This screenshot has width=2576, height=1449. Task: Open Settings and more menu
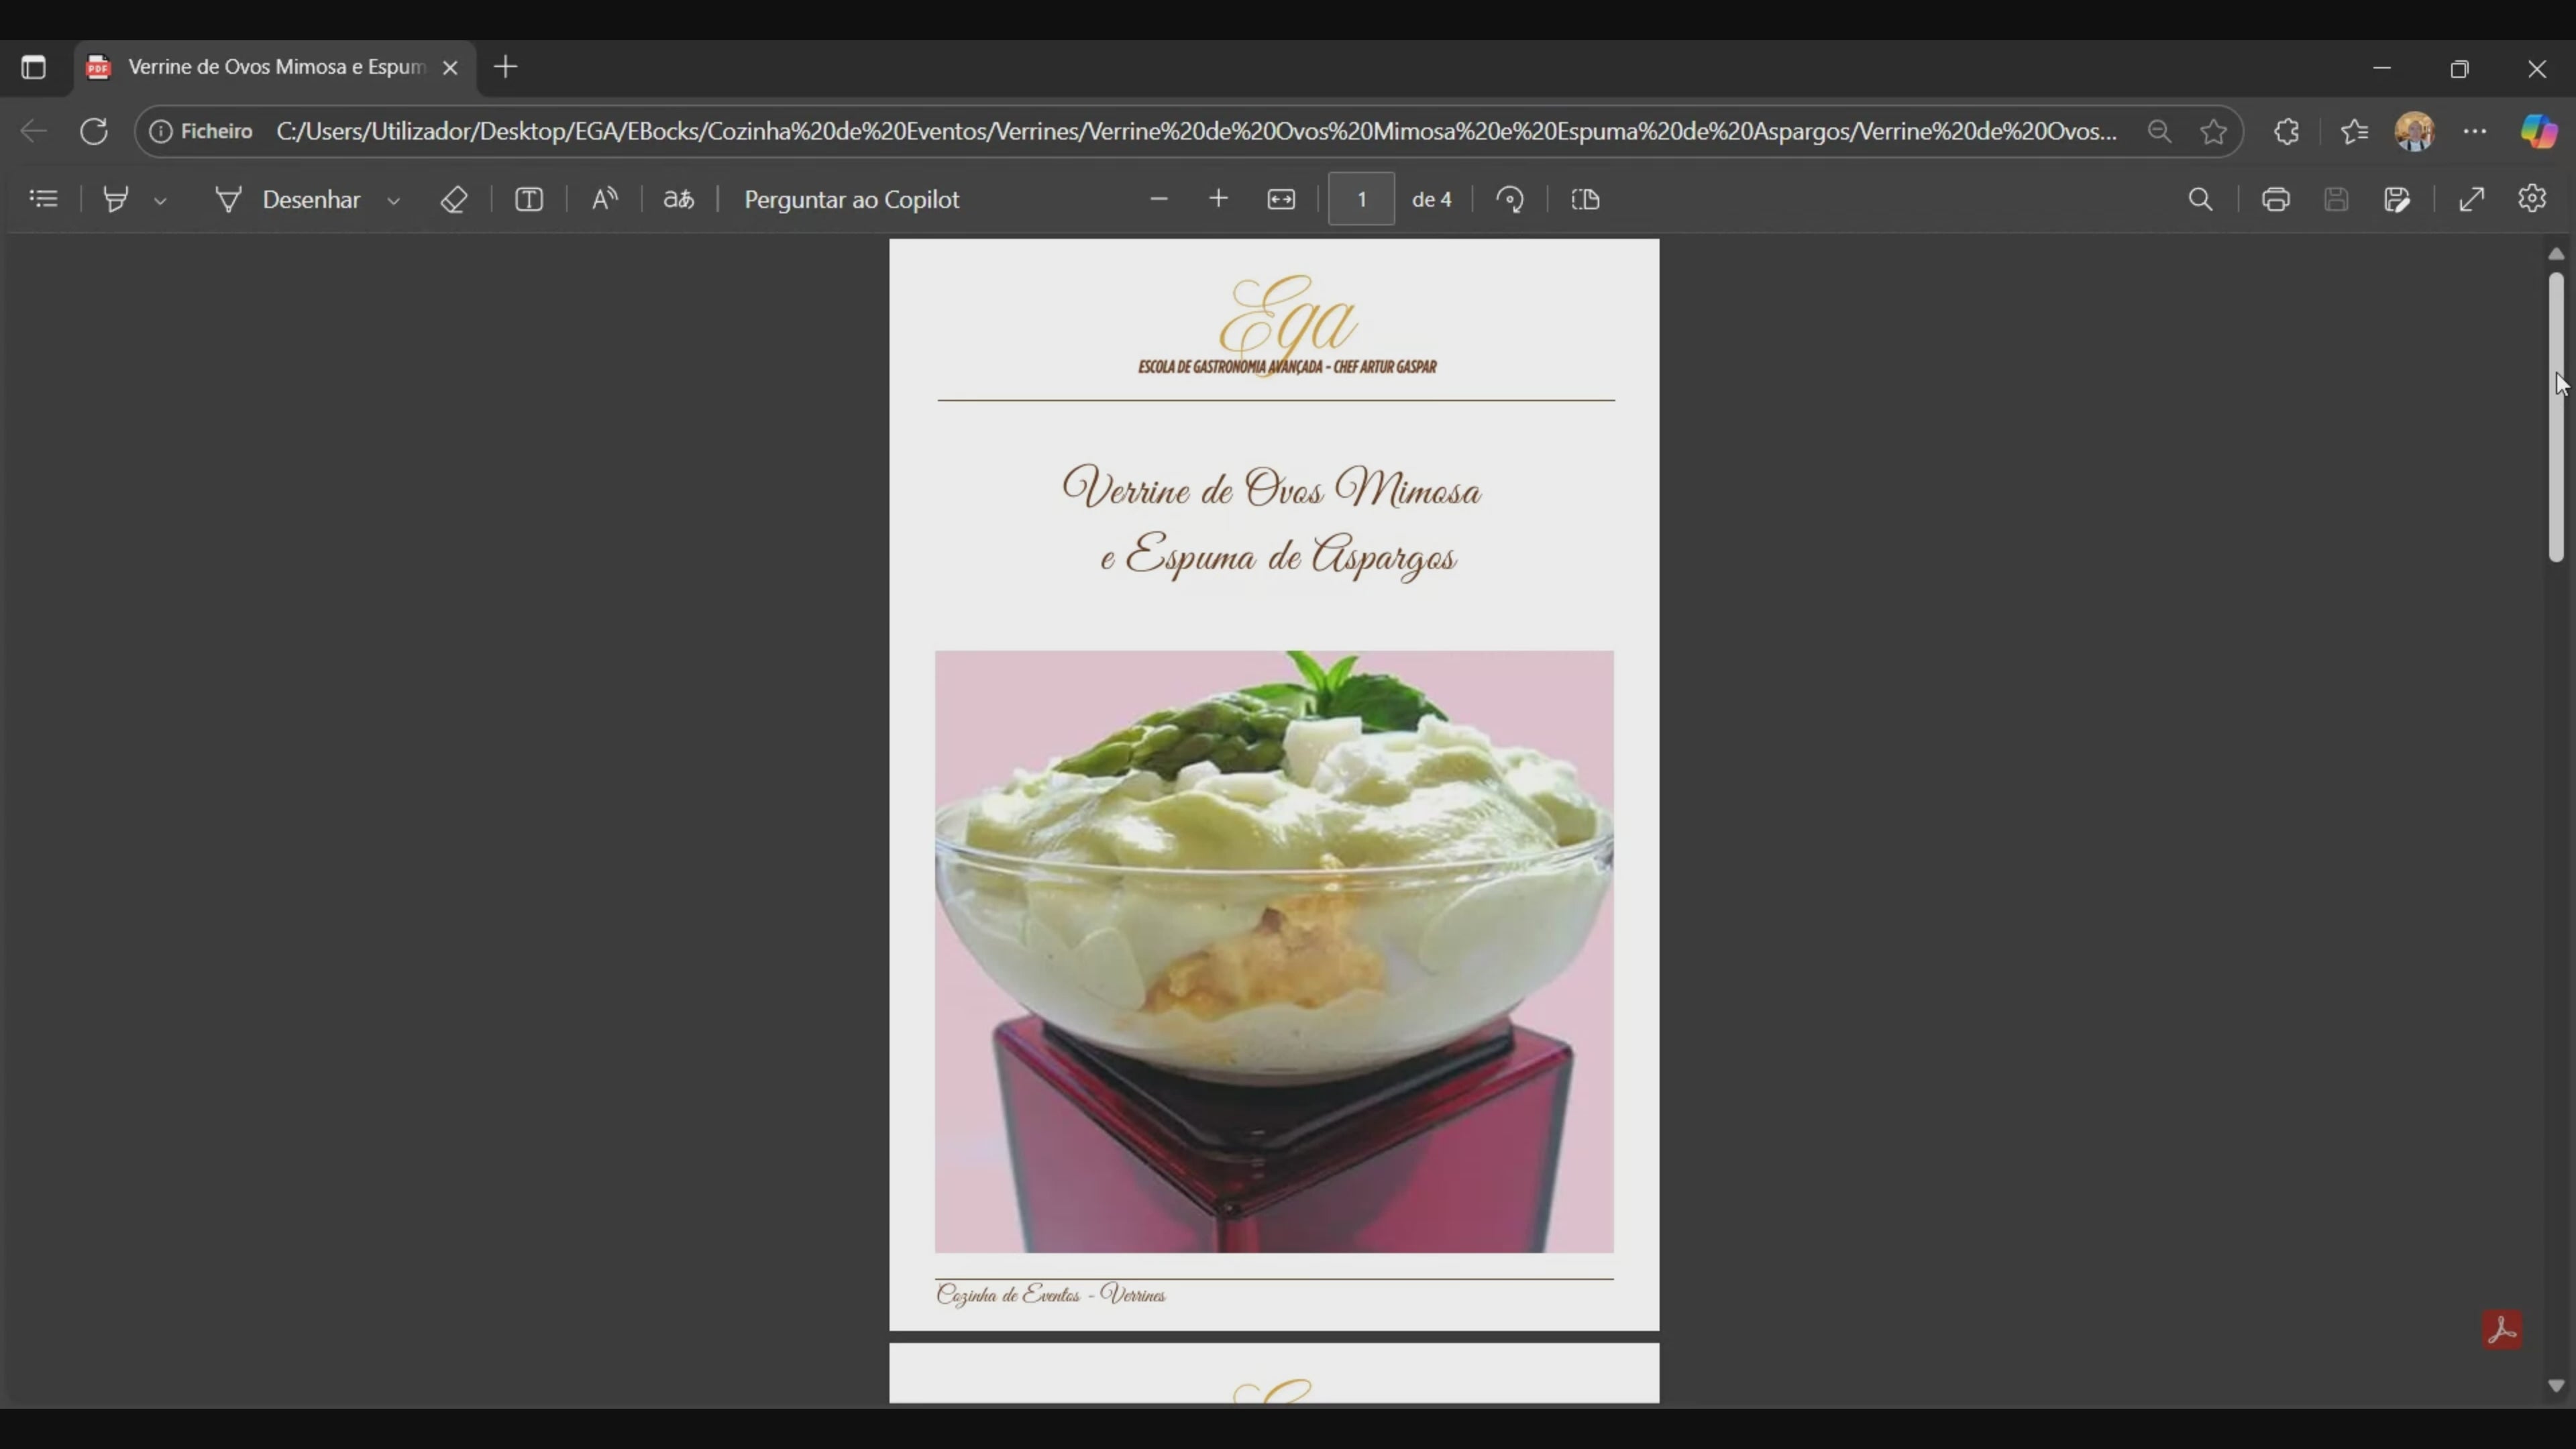click(2475, 131)
